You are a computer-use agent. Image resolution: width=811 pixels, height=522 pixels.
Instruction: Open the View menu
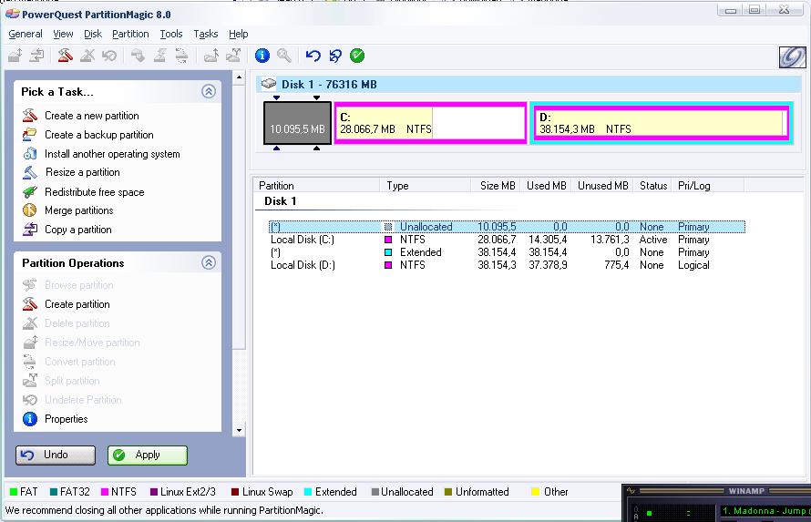point(63,34)
